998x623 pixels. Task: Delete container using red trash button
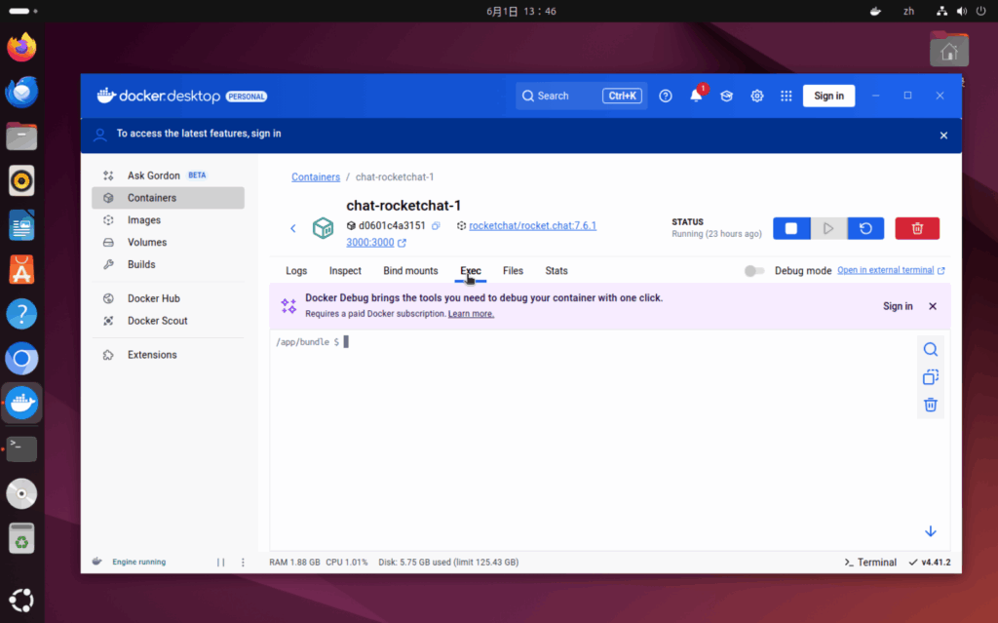point(917,228)
